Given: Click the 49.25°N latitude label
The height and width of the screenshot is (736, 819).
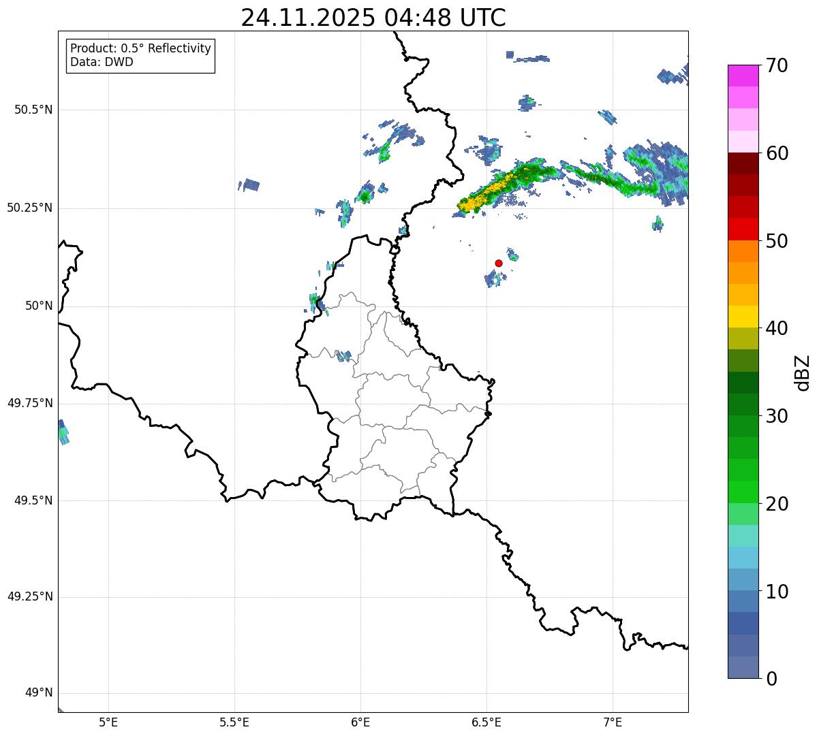Looking at the screenshot, I should tap(30, 596).
